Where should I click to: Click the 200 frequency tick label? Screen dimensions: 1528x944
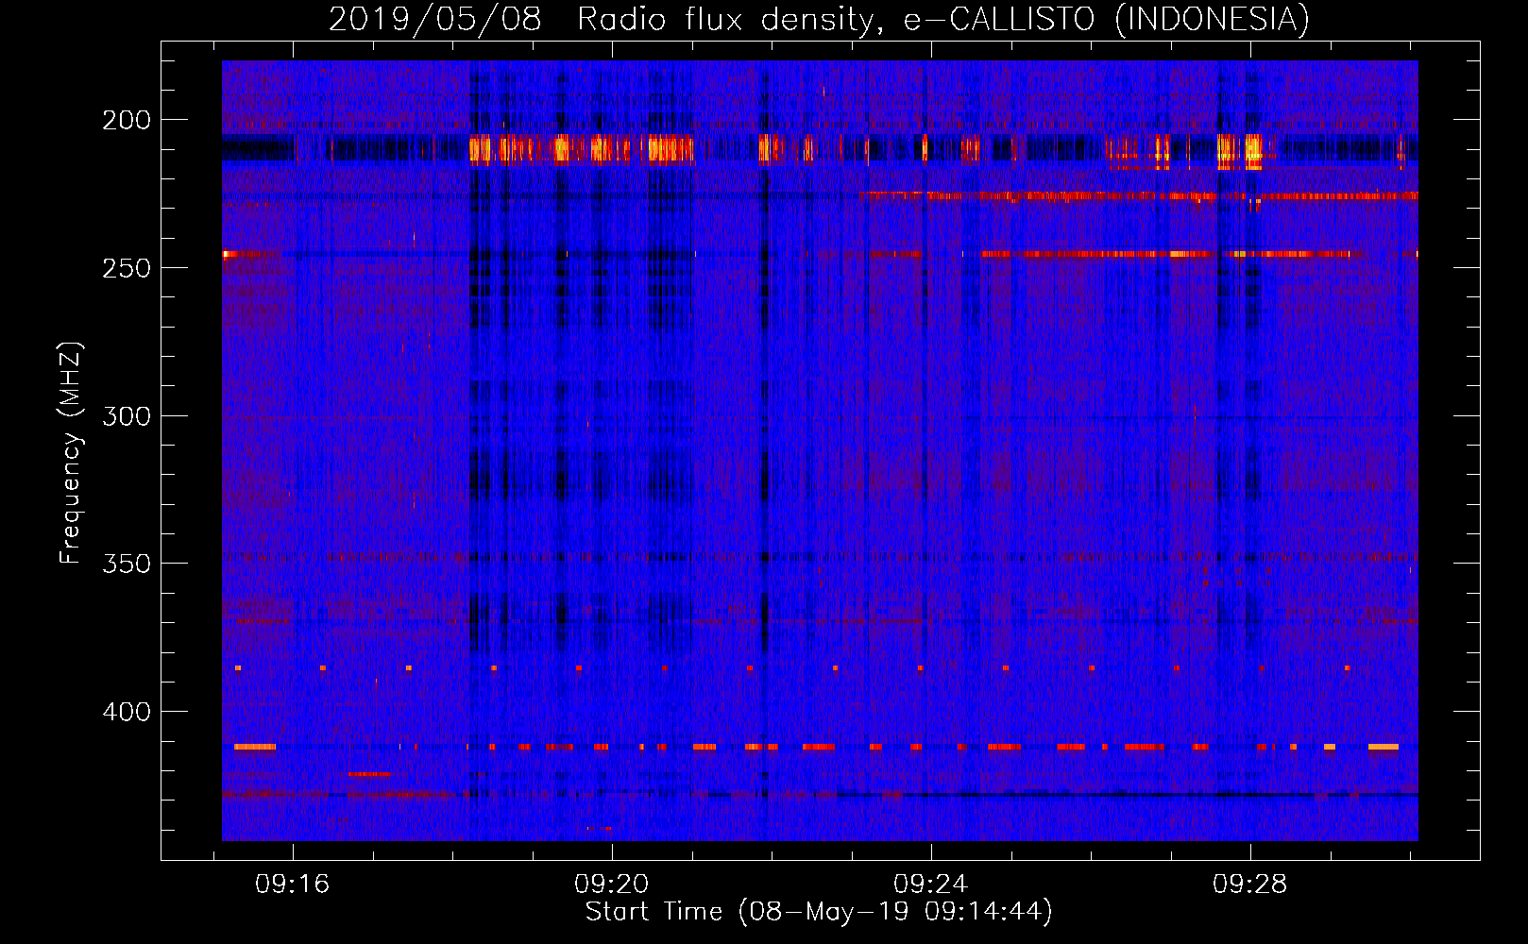pos(127,120)
